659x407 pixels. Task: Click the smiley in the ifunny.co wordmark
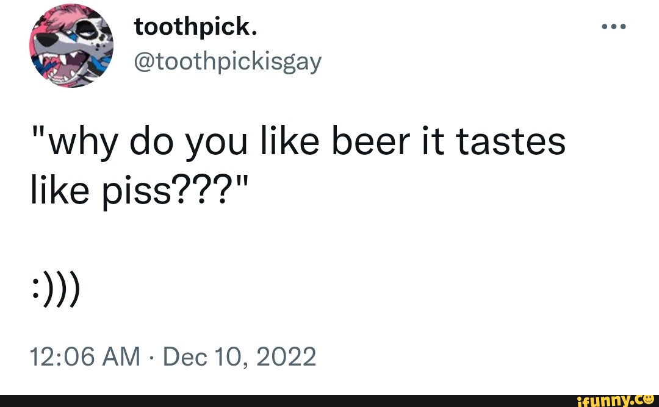click(649, 400)
